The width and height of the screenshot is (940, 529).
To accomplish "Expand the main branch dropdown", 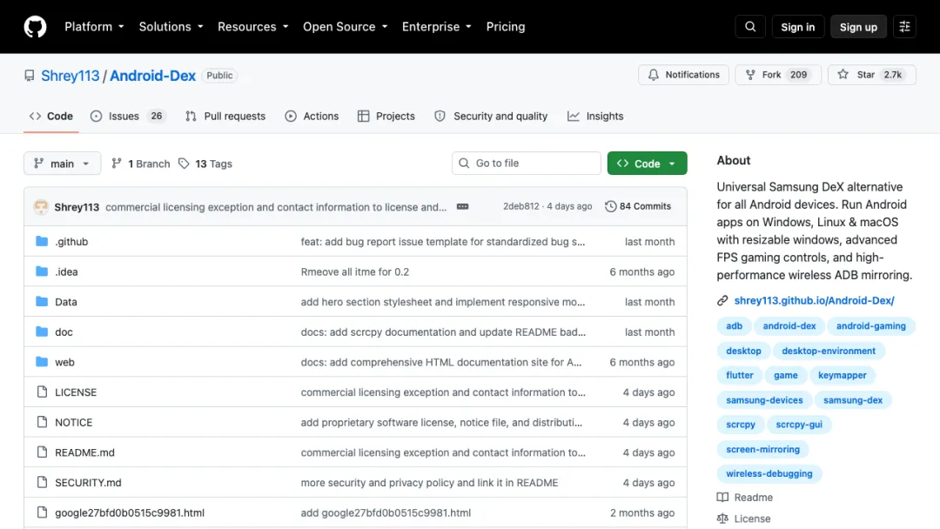I will click(63, 164).
